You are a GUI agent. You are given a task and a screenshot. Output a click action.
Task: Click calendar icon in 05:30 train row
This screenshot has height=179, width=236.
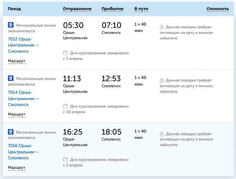(x=65, y=53)
